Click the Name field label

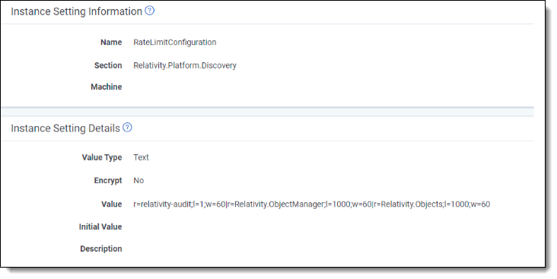pyautogui.click(x=111, y=43)
